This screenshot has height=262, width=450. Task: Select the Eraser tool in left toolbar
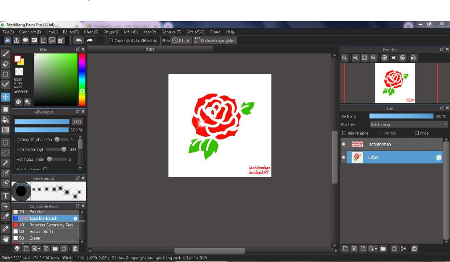point(5,64)
